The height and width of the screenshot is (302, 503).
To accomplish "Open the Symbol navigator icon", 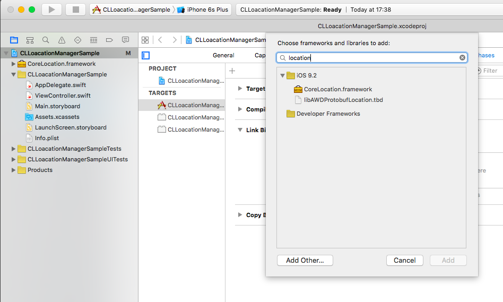I will (x=30, y=40).
